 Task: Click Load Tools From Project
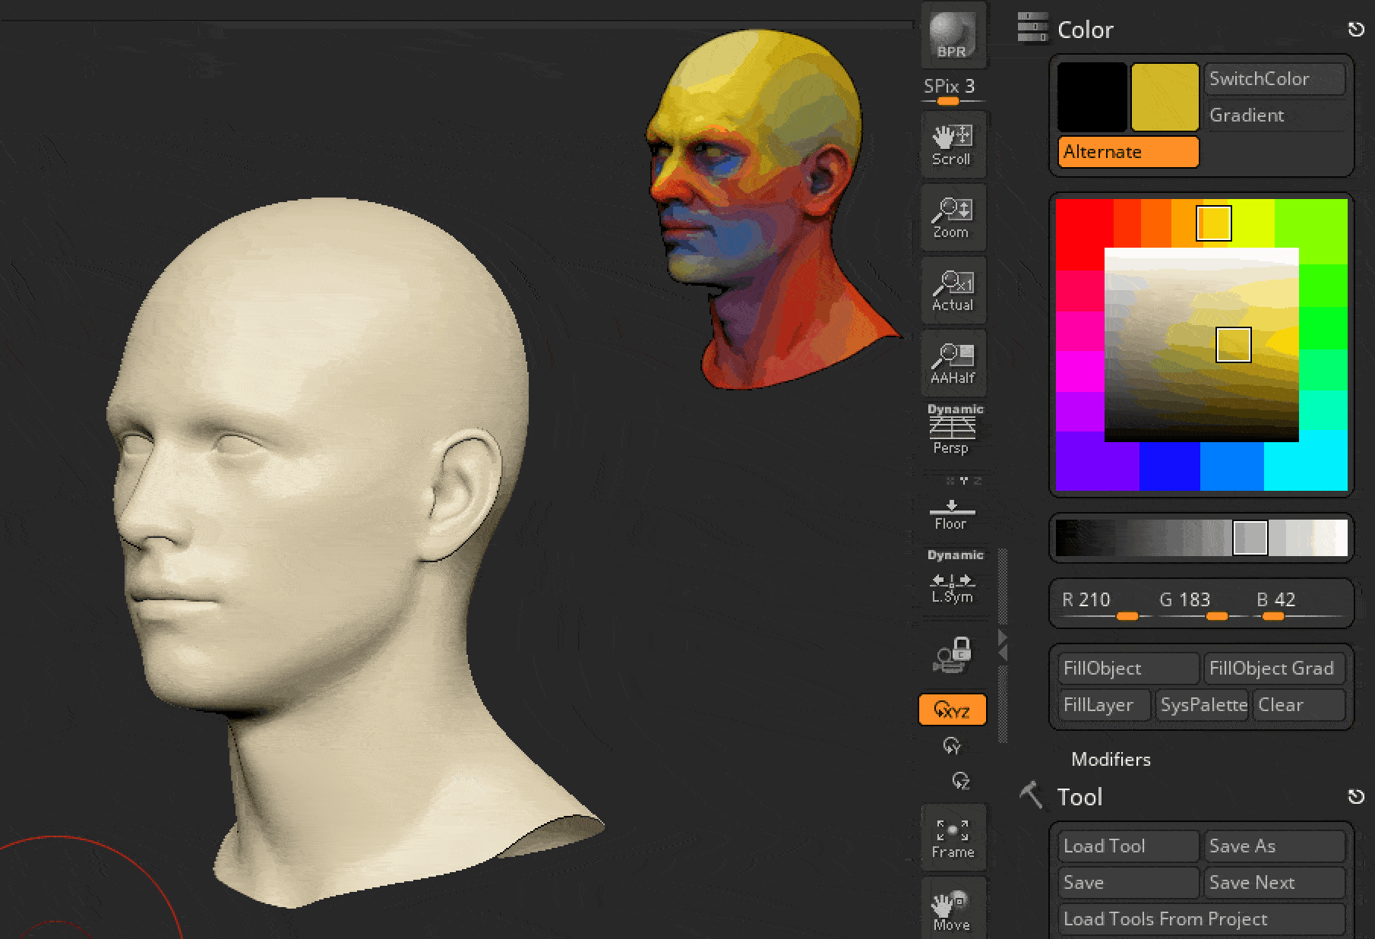1201,919
